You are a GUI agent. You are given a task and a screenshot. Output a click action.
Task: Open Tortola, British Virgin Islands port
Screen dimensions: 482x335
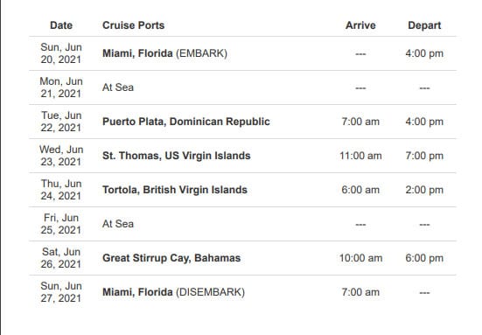point(175,190)
